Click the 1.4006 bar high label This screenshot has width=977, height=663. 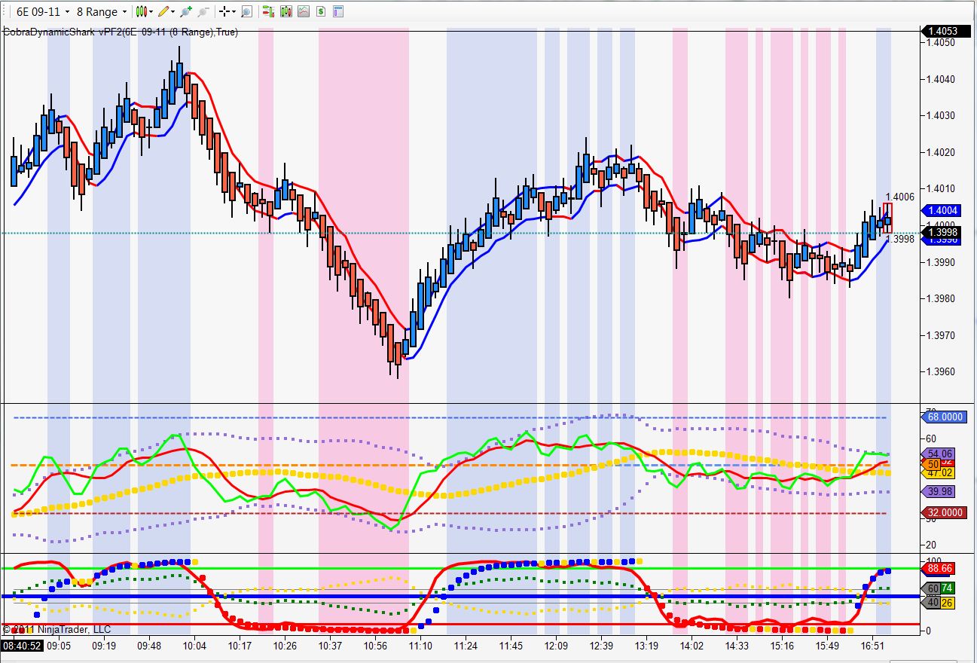pyautogui.click(x=900, y=197)
